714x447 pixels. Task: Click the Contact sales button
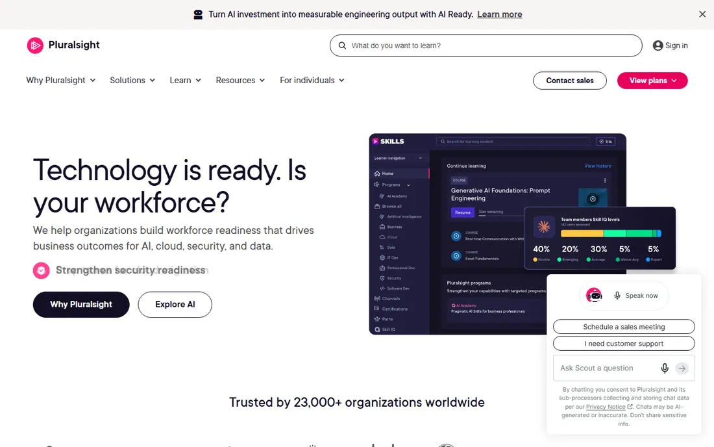pyautogui.click(x=570, y=81)
